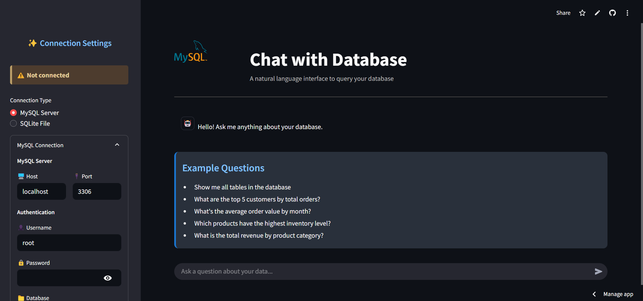The image size is (643, 301).
Task: Open the GitHub repository icon
Action: pos(612,13)
